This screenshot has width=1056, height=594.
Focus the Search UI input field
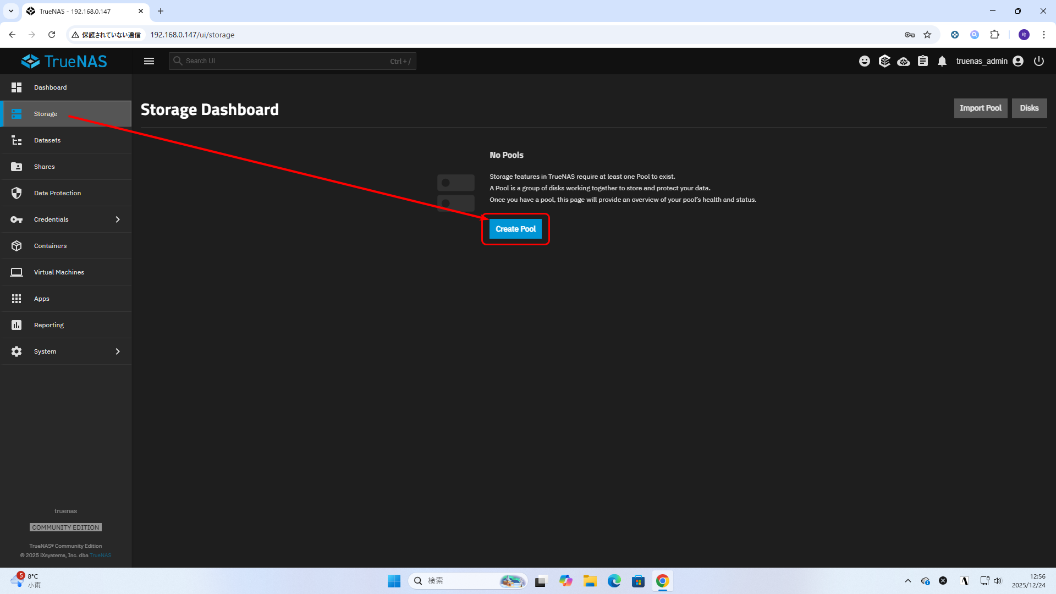[286, 61]
